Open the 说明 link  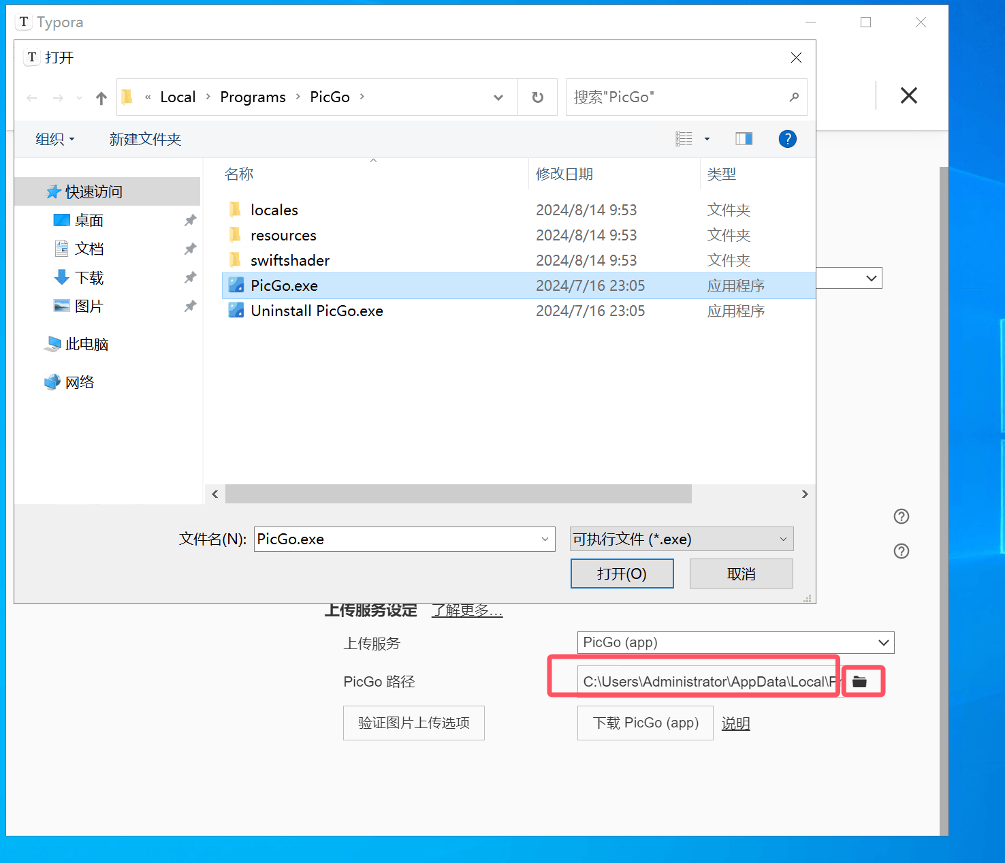tap(736, 723)
